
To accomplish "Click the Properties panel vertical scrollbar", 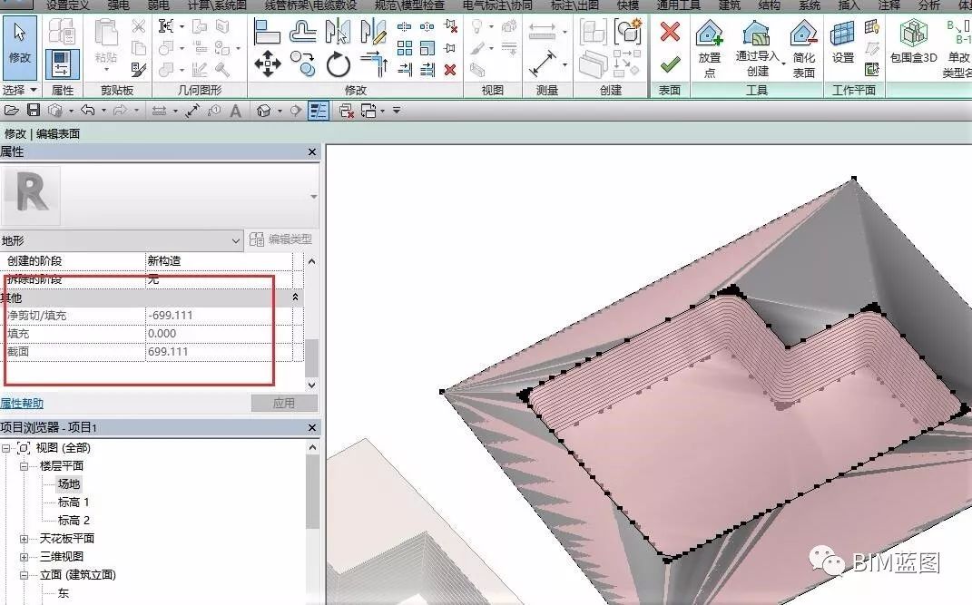I will point(312,322).
